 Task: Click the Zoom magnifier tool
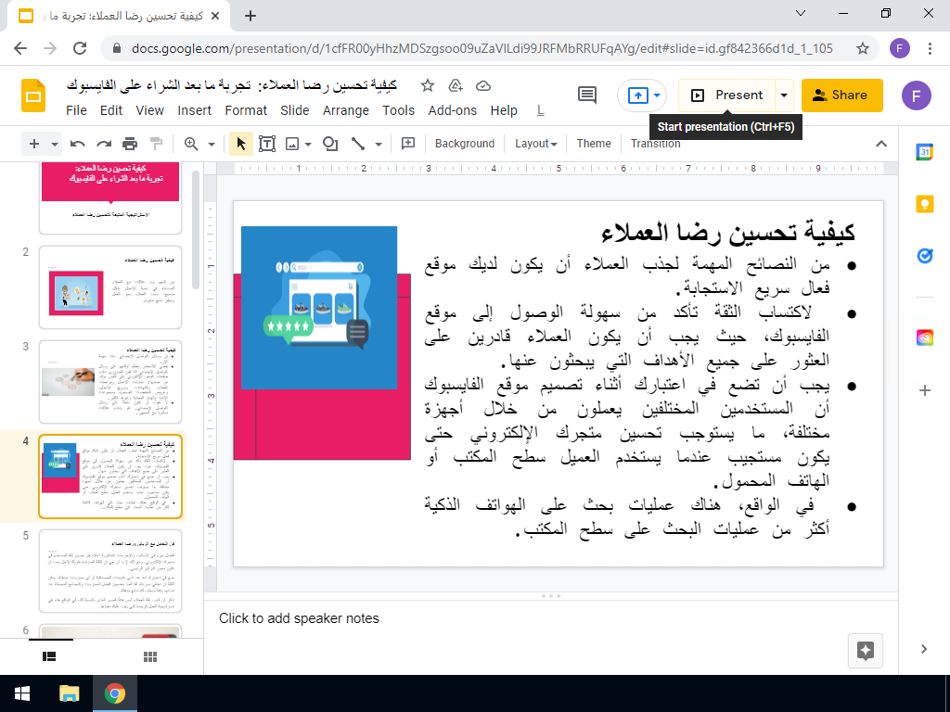point(191,144)
